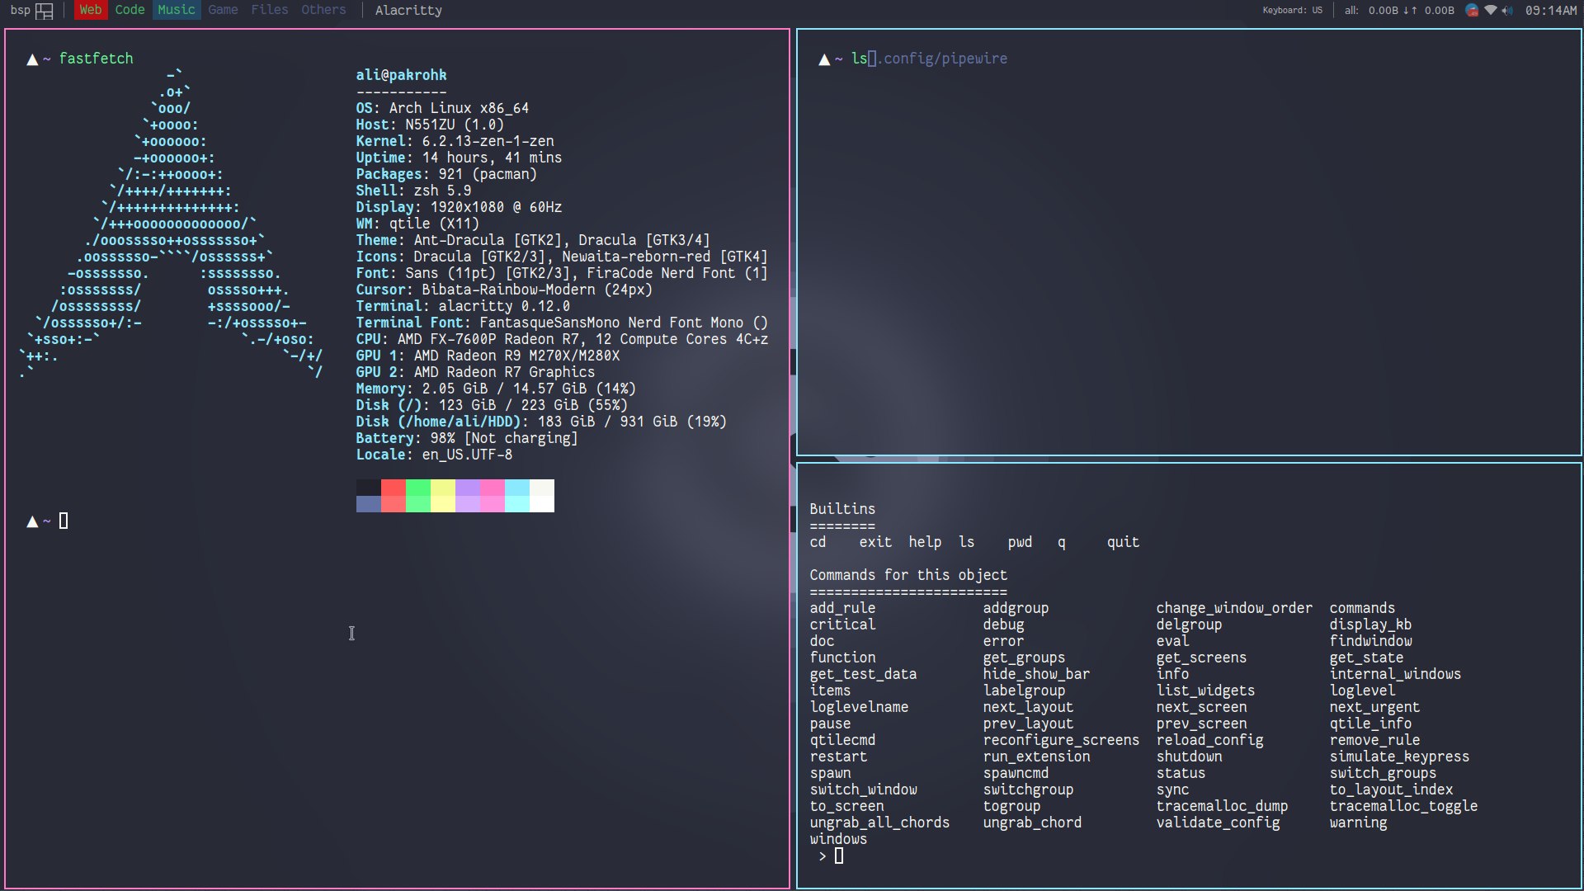Switch to the Code workspace
1584x891 pixels.
pyautogui.click(x=130, y=10)
